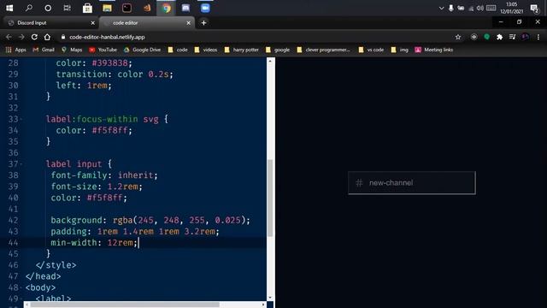Open the Google Drive bookmark
The image size is (547, 308).
pyautogui.click(x=142, y=50)
